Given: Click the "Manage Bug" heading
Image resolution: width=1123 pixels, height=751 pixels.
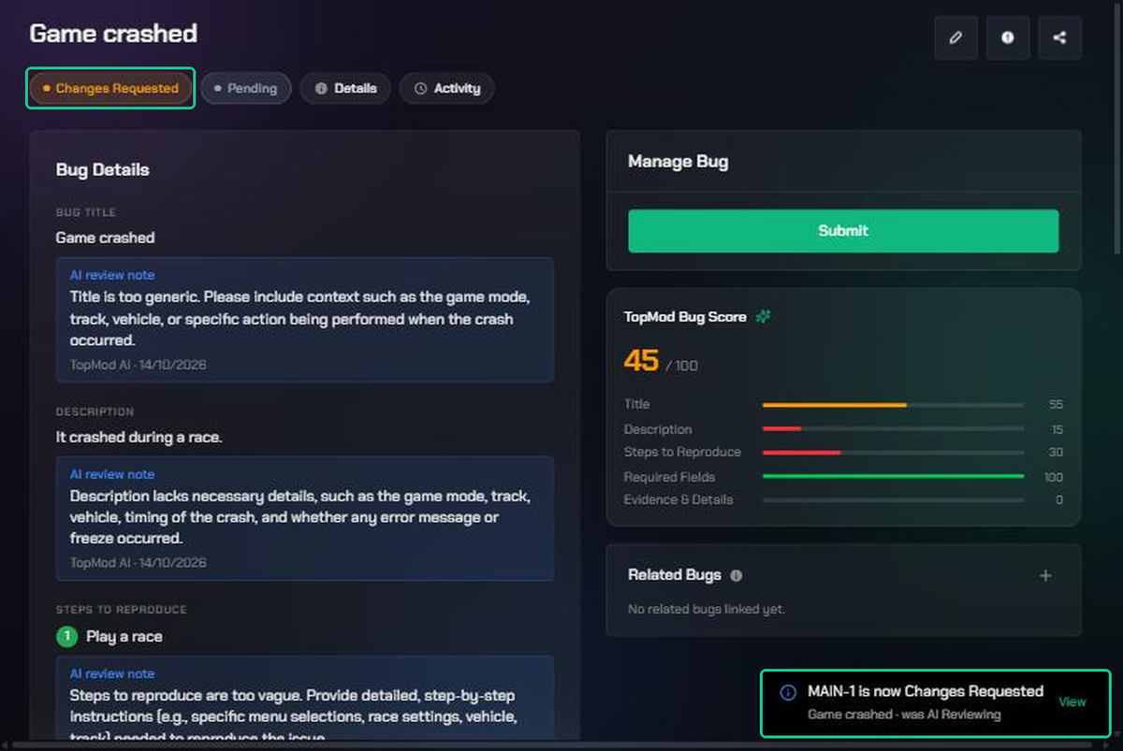Looking at the screenshot, I should pyautogui.click(x=678, y=162).
